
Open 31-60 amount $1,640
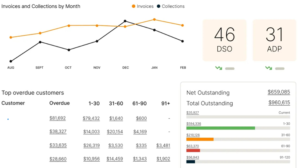(116, 118)
